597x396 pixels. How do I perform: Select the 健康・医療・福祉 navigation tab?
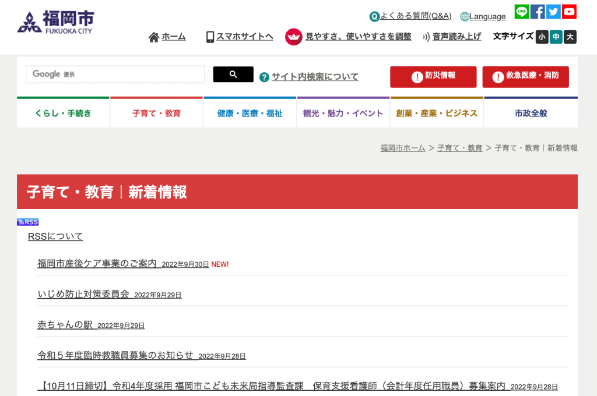tap(250, 113)
